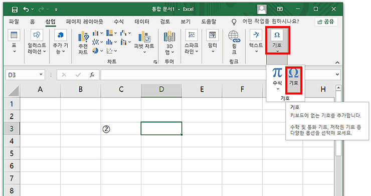Click the Redo arrow icon
The image size is (371, 196).
(x=41, y=9)
